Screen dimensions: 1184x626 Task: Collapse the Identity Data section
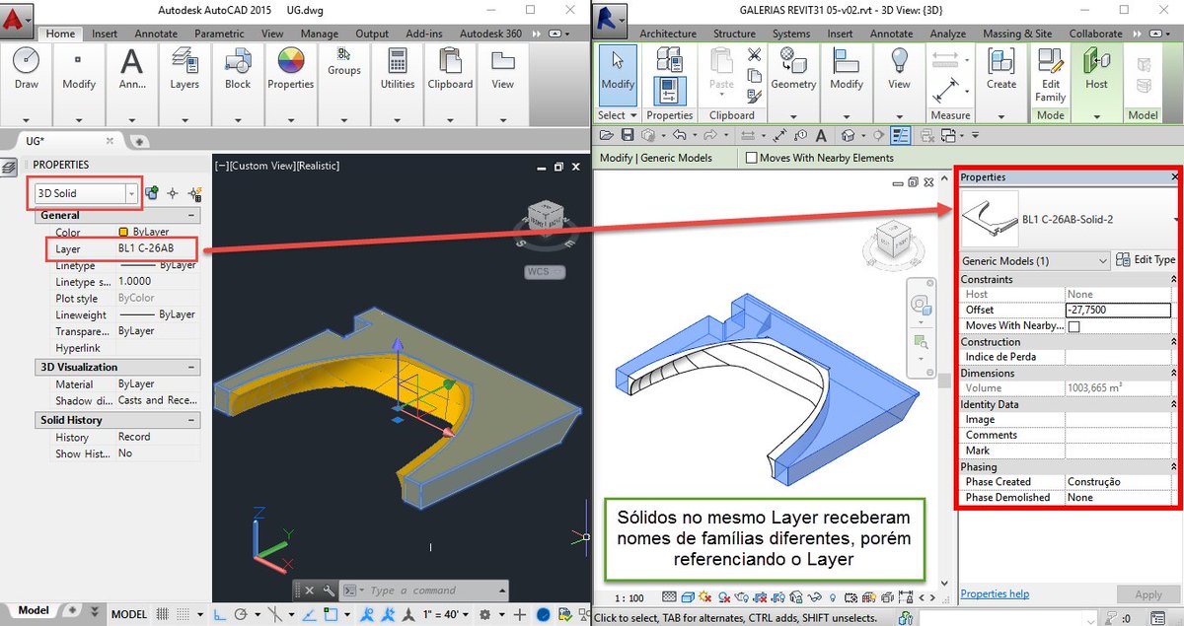click(x=1174, y=404)
